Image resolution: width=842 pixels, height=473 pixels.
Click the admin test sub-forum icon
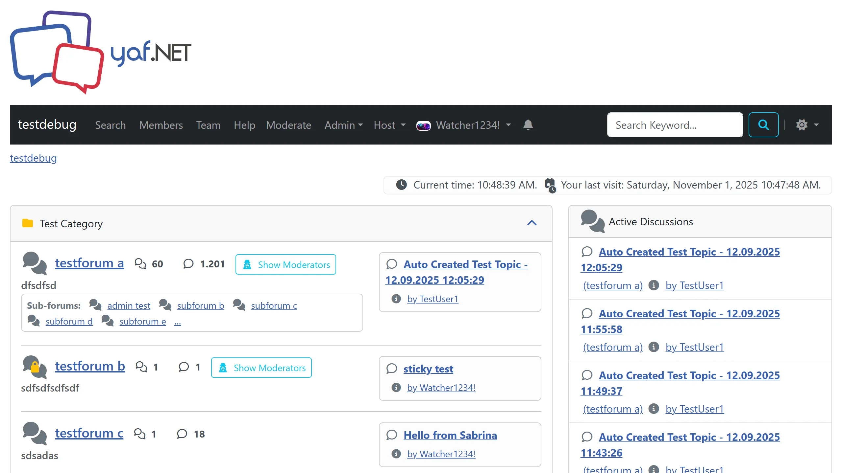(95, 305)
